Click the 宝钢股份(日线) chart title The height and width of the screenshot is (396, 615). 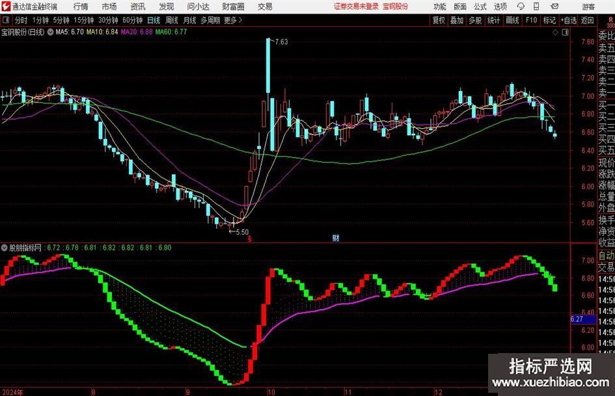point(23,32)
